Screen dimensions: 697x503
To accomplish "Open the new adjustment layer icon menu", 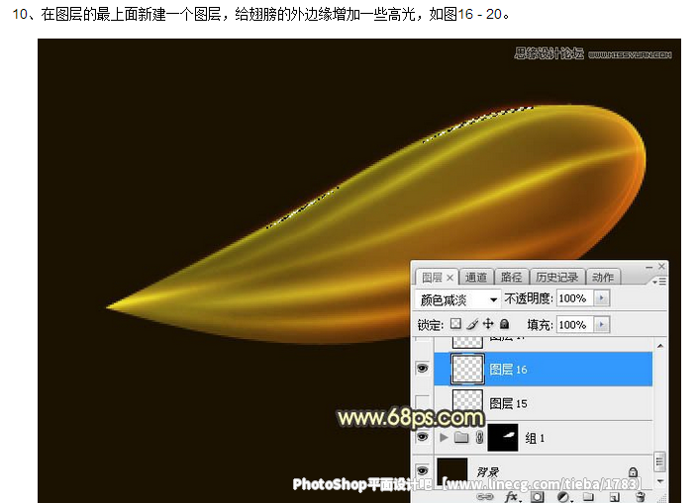I will pos(563,497).
